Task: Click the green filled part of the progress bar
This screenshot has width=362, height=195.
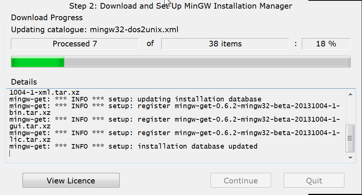Action: (37, 62)
